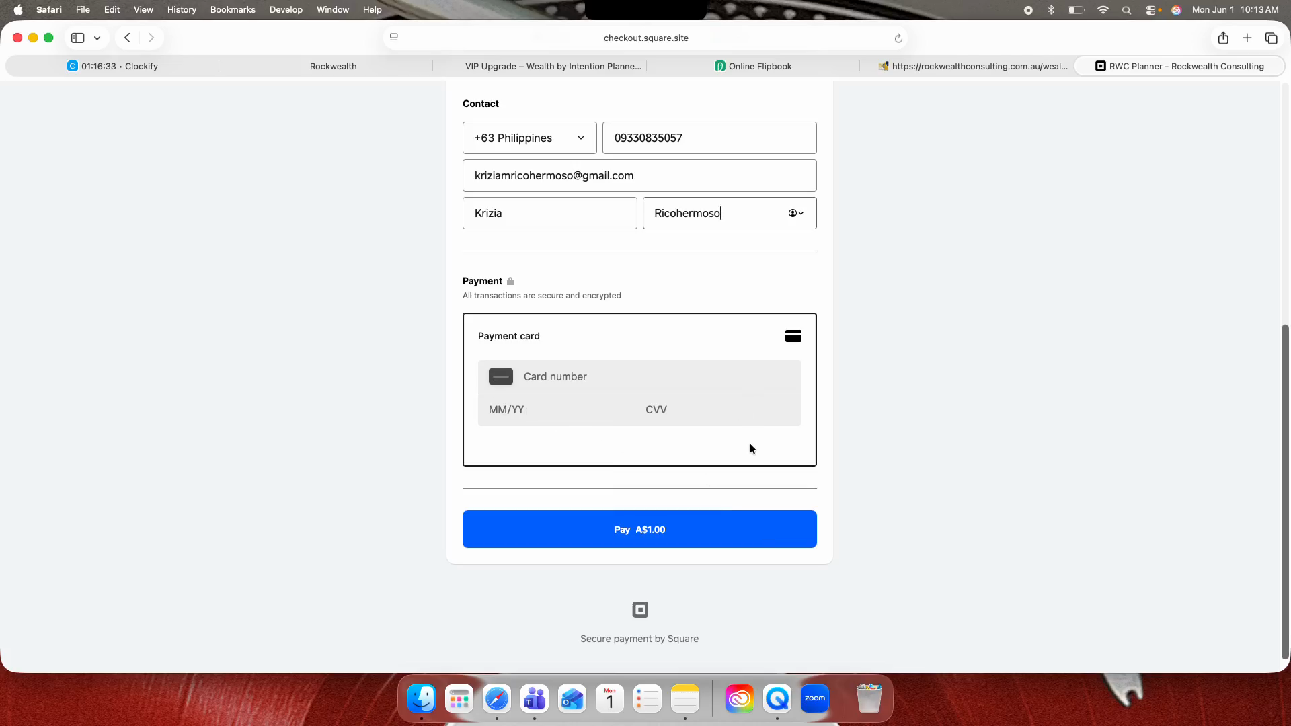Open Outlook in the Dock
1291x726 pixels.
click(x=572, y=699)
